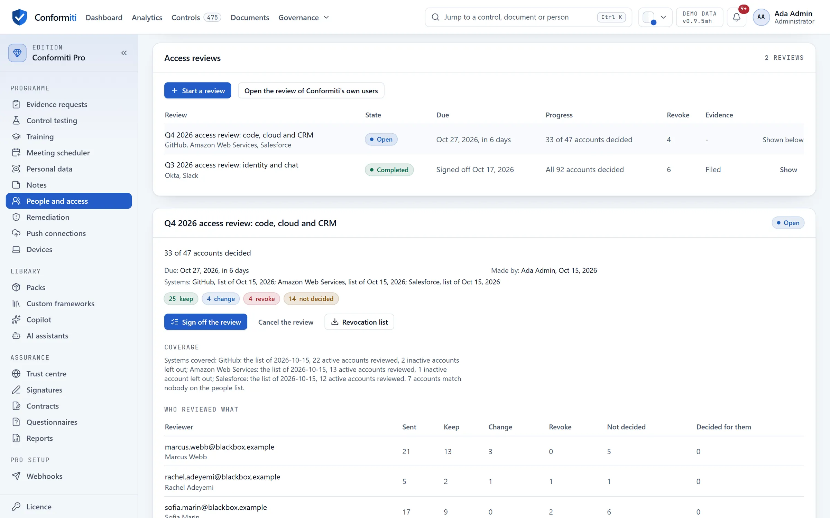Select Q4 2026 access review row title

[239, 135]
